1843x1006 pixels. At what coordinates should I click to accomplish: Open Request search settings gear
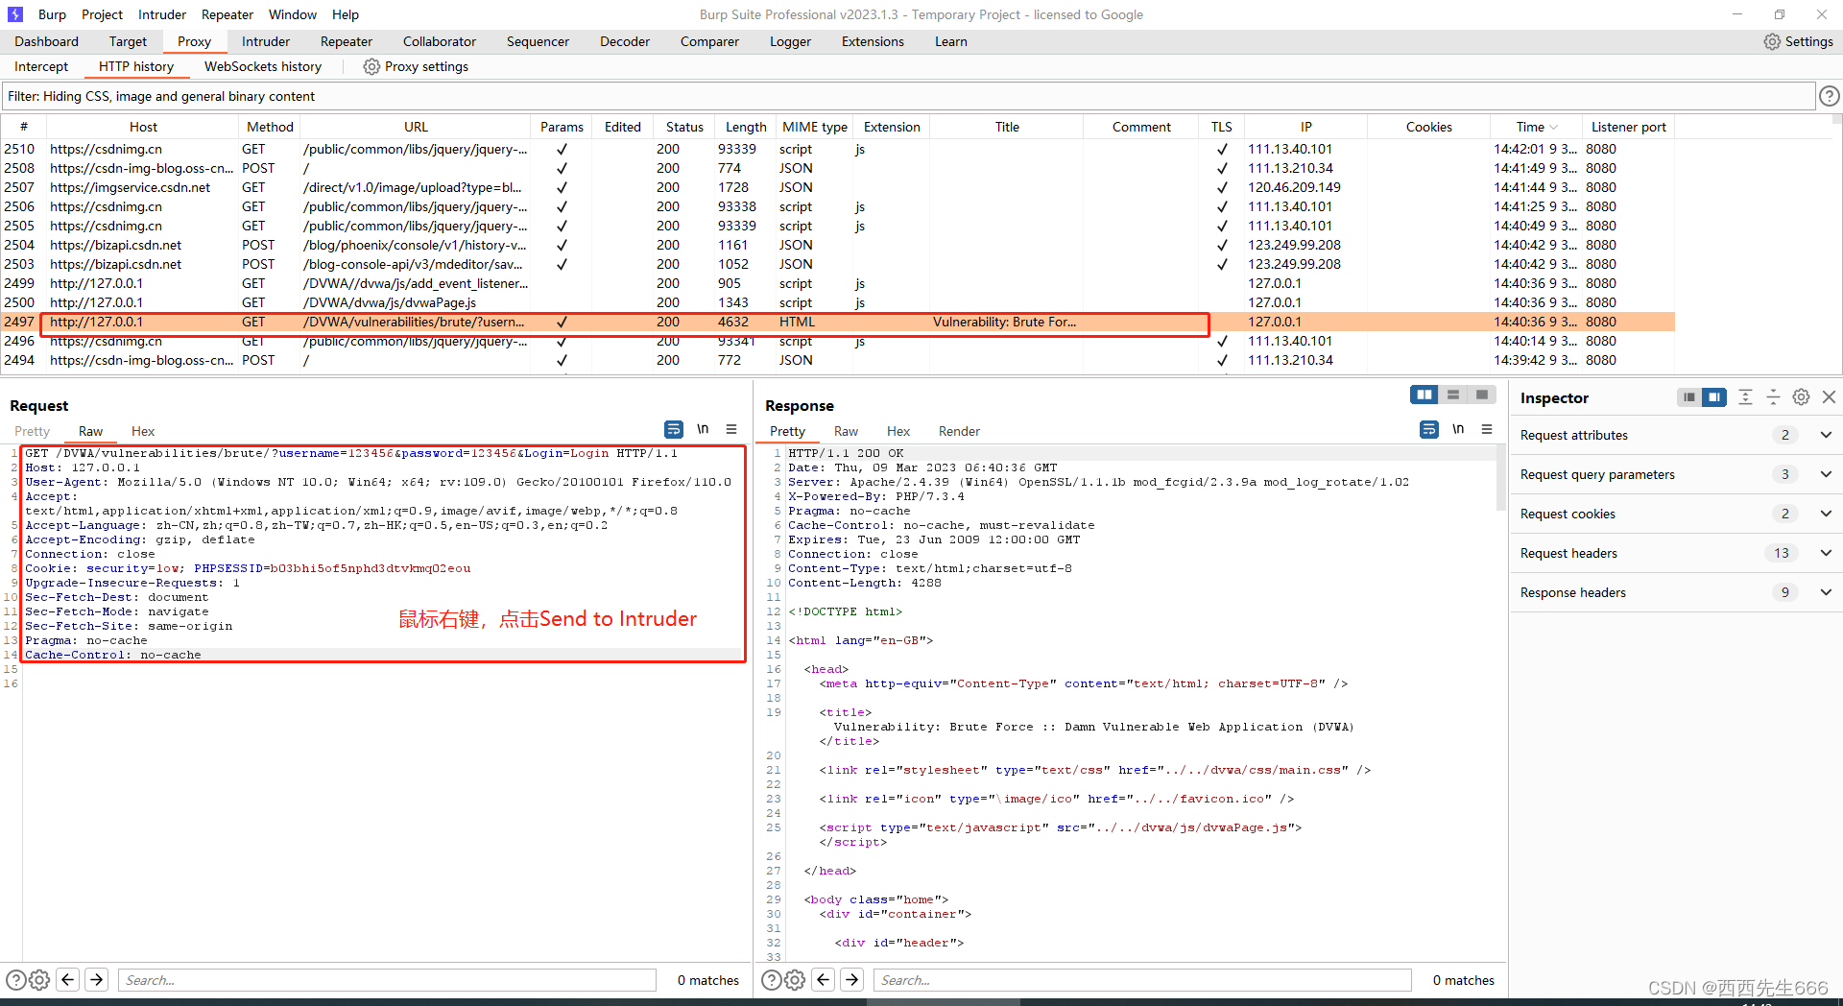tap(39, 980)
